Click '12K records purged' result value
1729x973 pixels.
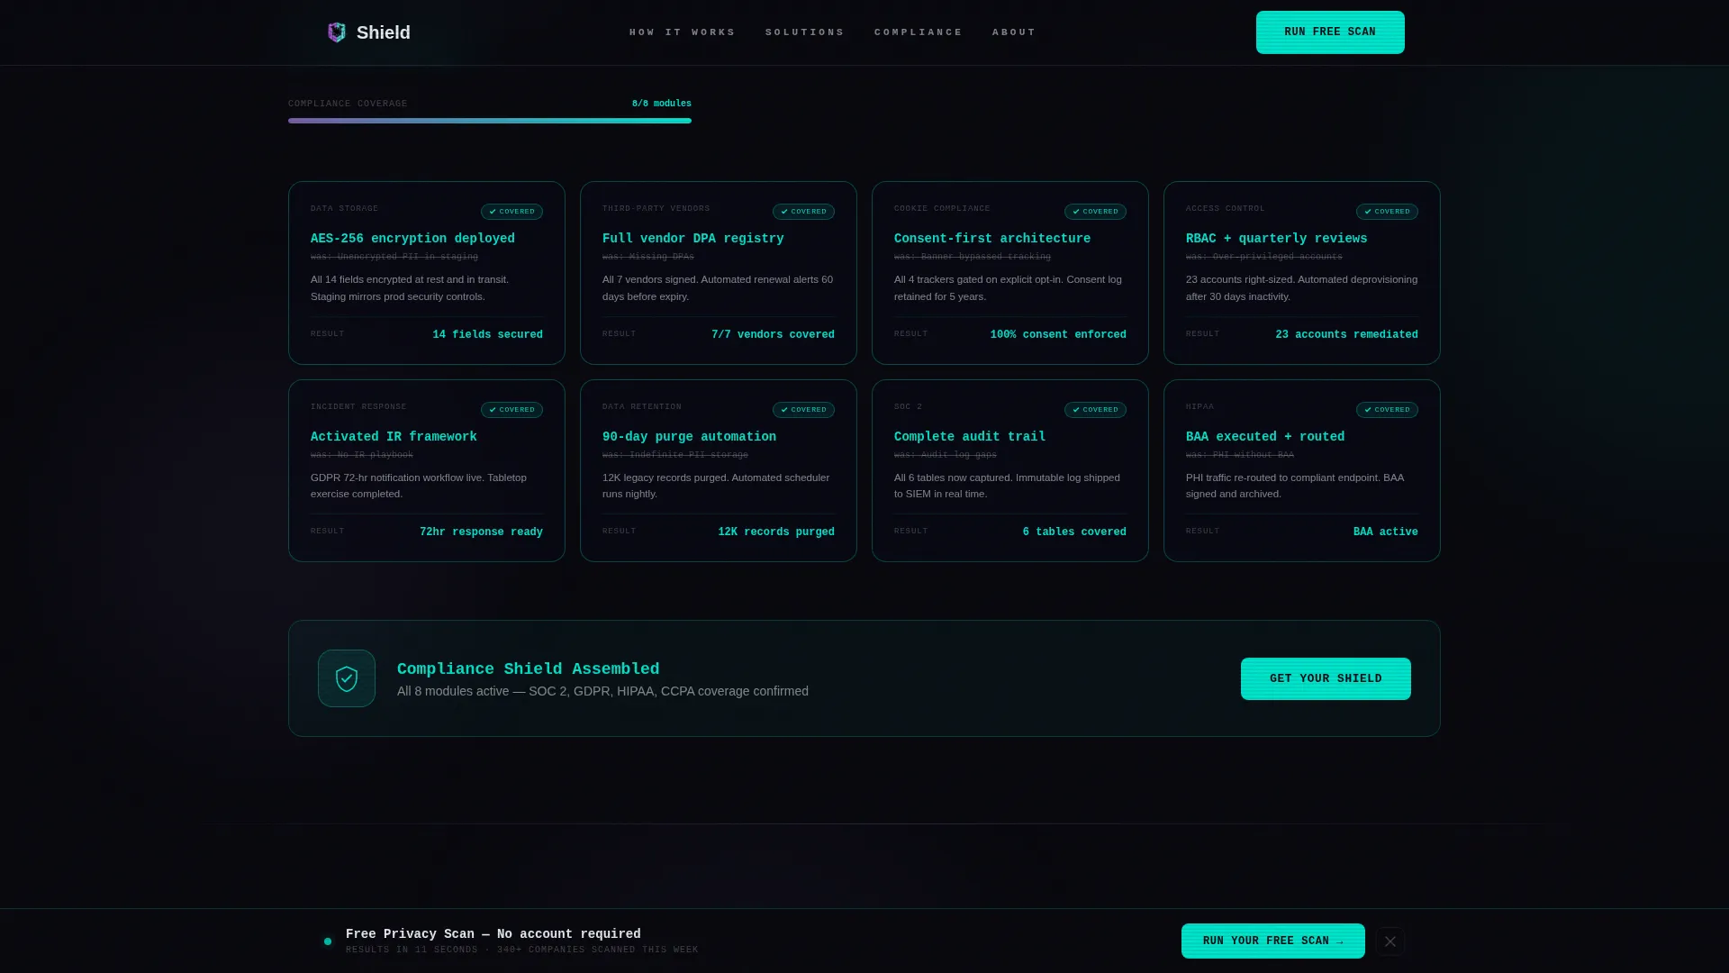tap(776, 532)
